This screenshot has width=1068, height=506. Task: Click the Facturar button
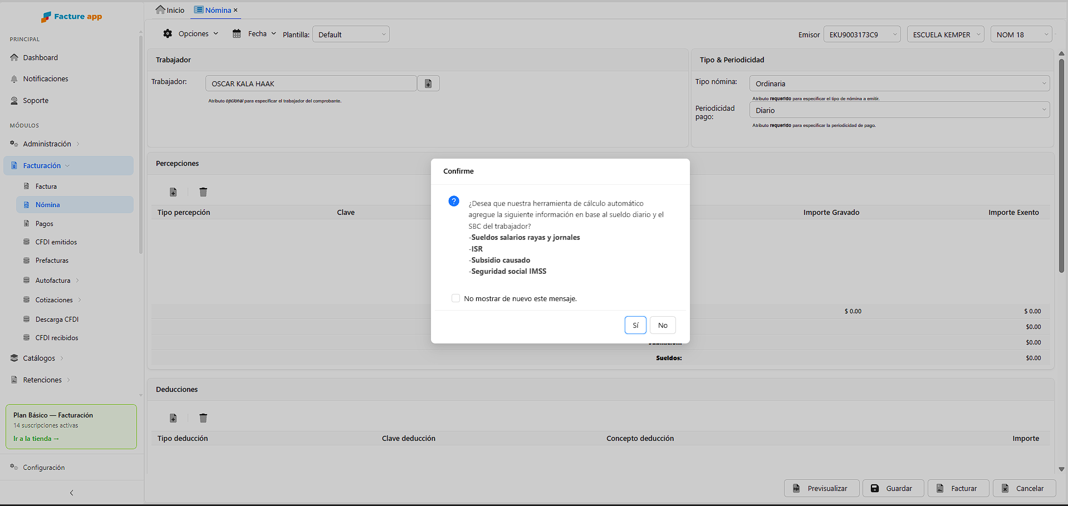click(x=958, y=488)
